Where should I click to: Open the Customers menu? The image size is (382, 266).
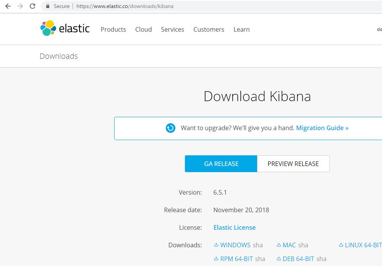point(209,29)
